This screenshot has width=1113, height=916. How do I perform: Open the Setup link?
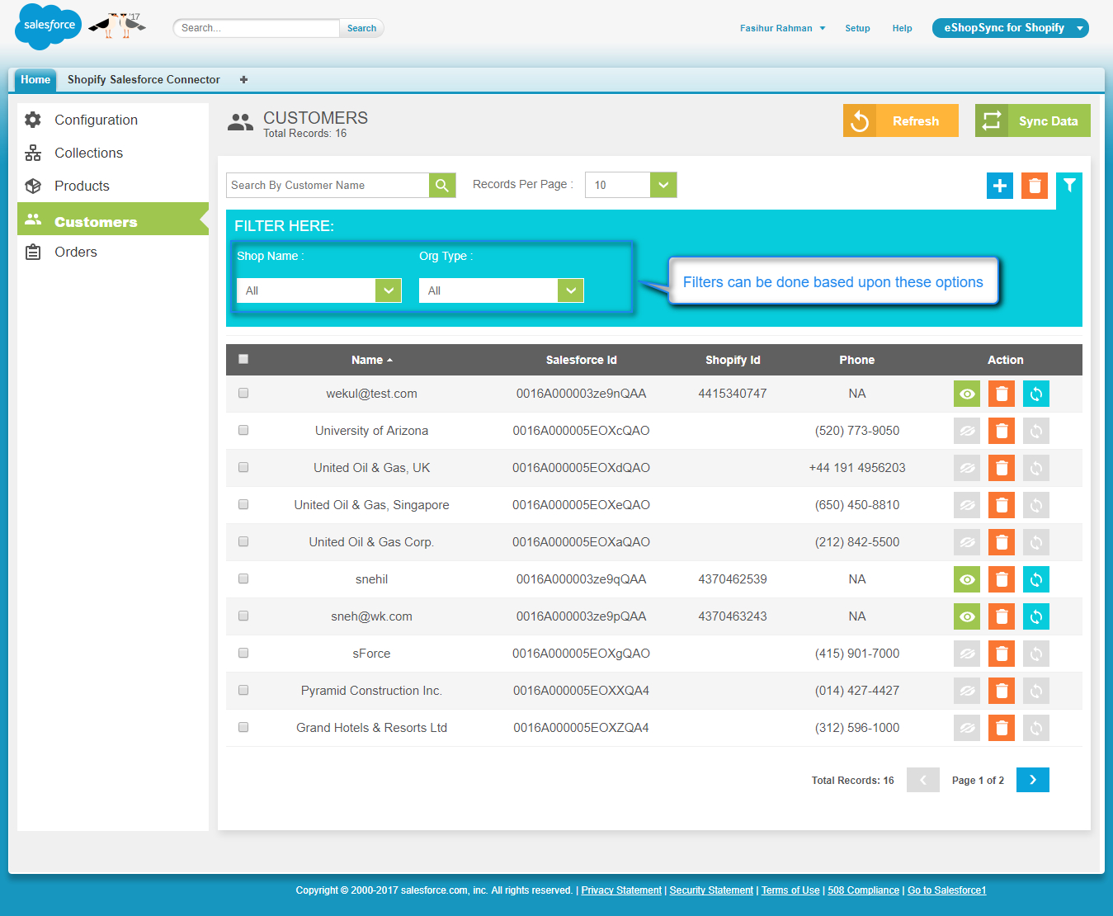coord(857,28)
